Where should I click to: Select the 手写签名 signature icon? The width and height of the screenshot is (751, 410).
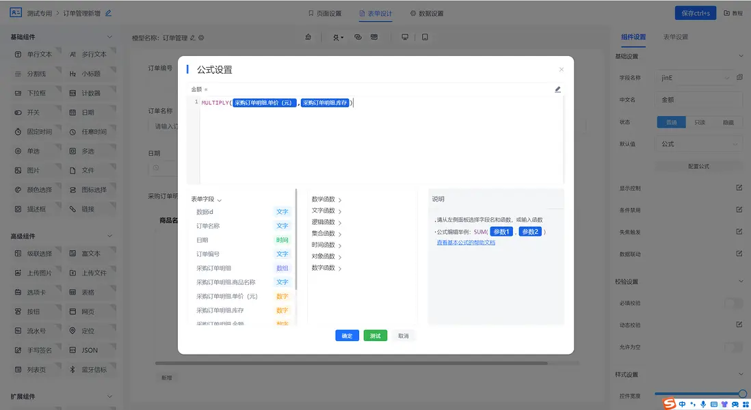pyautogui.click(x=18, y=350)
